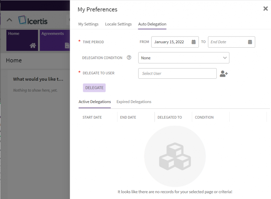Viewport: 271px width, 199px height.
Task: Close the My Preferences panel
Action: [266, 8]
